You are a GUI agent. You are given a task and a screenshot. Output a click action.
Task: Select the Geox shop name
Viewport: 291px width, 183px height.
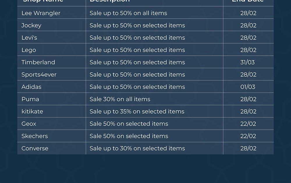(x=29, y=124)
